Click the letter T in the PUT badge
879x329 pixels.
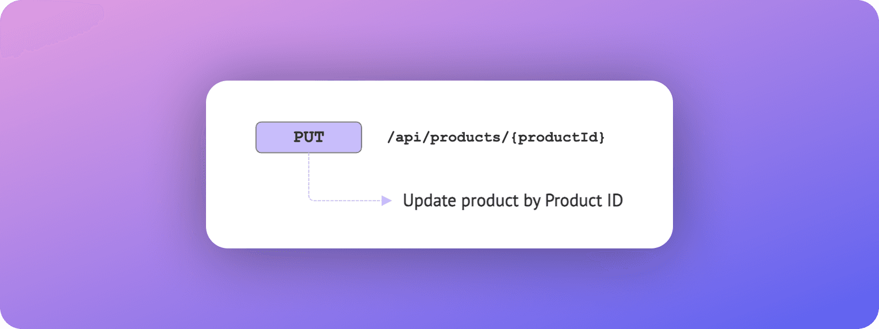tap(318, 138)
